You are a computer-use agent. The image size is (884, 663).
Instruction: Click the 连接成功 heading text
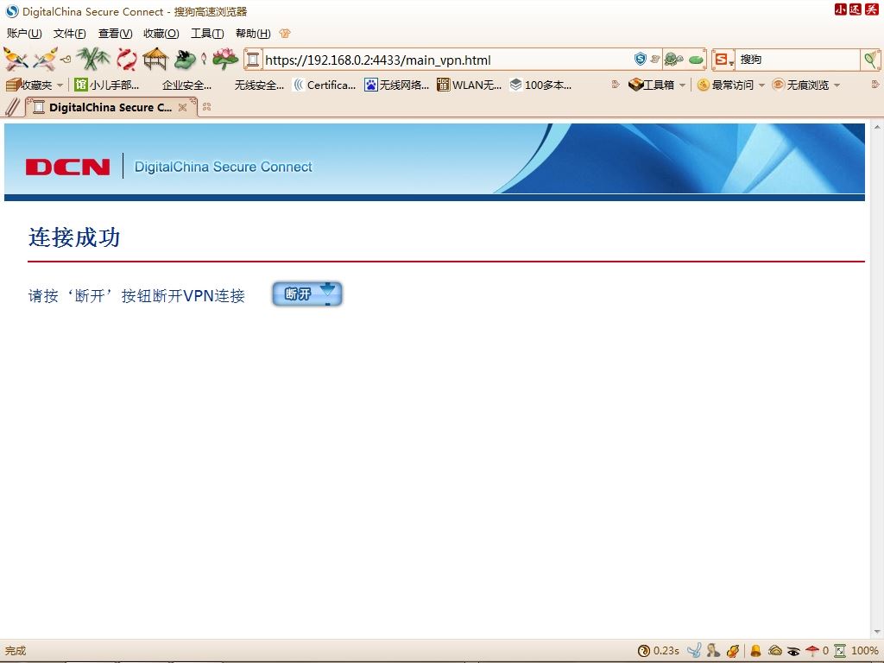pyautogui.click(x=74, y=237)
